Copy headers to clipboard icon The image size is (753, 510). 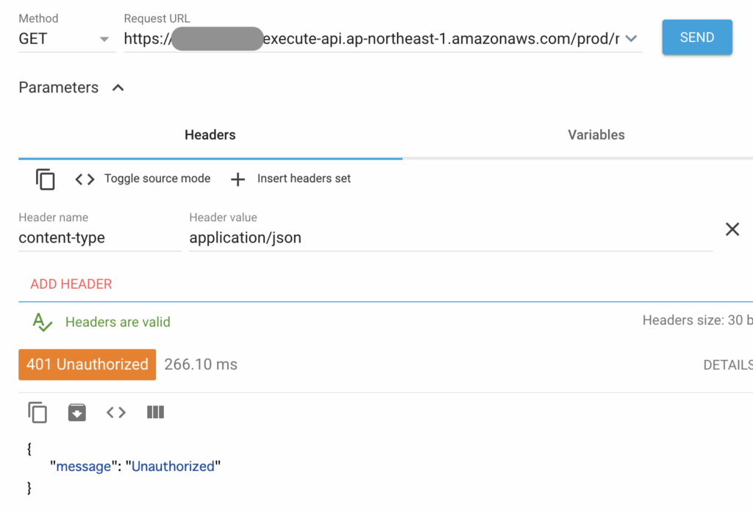pos(45,179)
